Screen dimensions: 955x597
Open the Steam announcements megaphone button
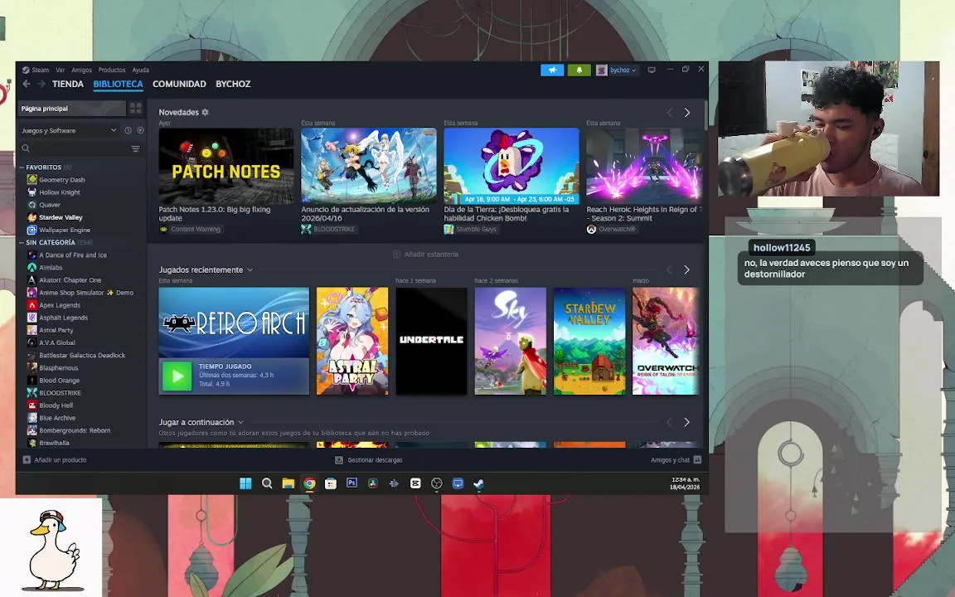[552, 70]
